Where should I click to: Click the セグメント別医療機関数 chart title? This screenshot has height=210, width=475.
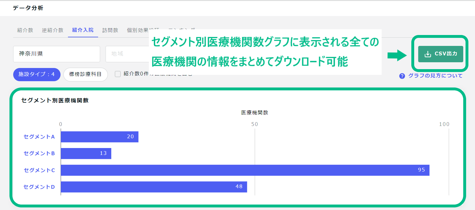point(55,100)
